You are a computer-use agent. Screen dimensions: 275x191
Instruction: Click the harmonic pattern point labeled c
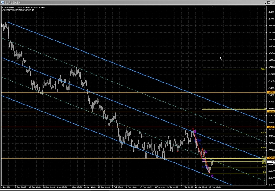coord(206,152)
